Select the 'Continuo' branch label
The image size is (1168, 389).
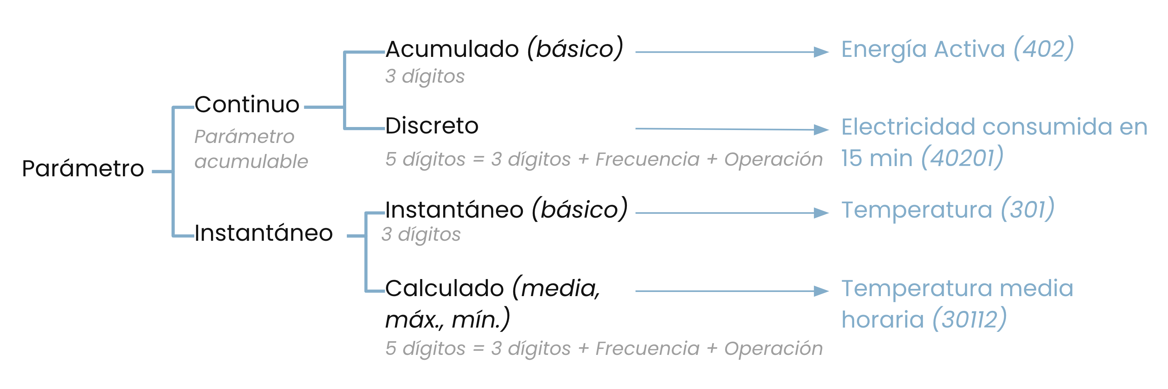click(x=247, y=105)
